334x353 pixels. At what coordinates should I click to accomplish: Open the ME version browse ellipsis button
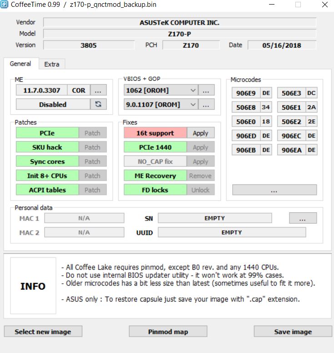[98, 90]
